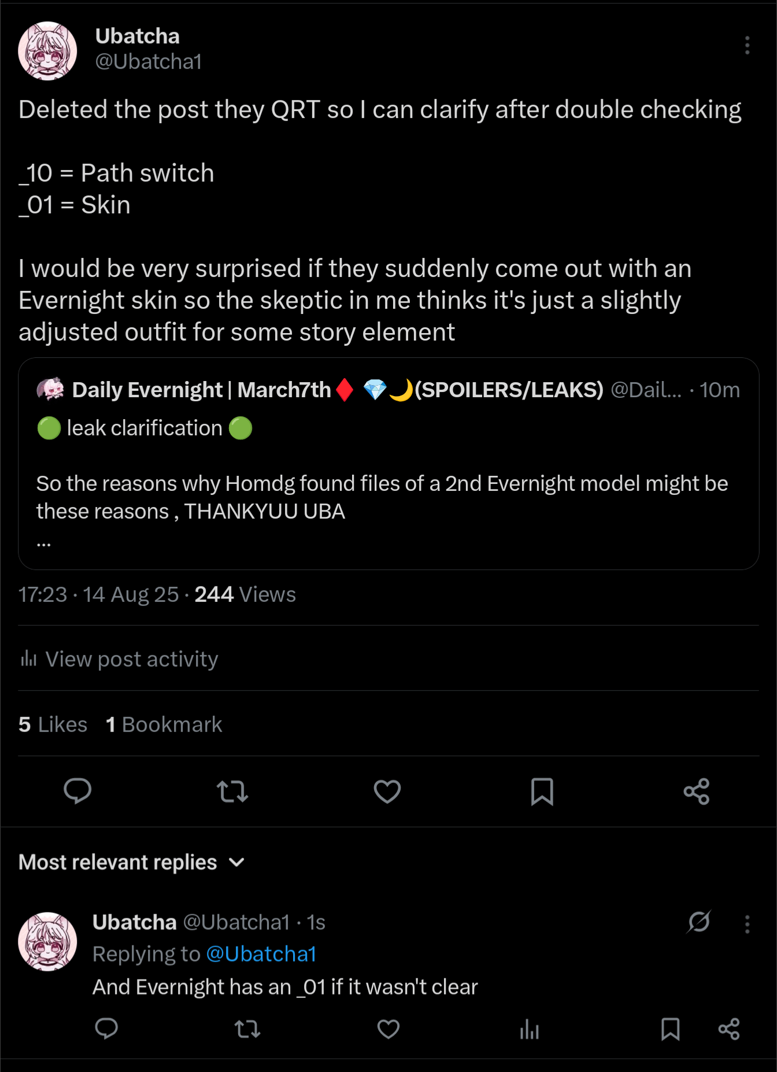The height and width of the screenshot is (1072, 777).
Task: Share the reply post
Action: pos(729,1029)
